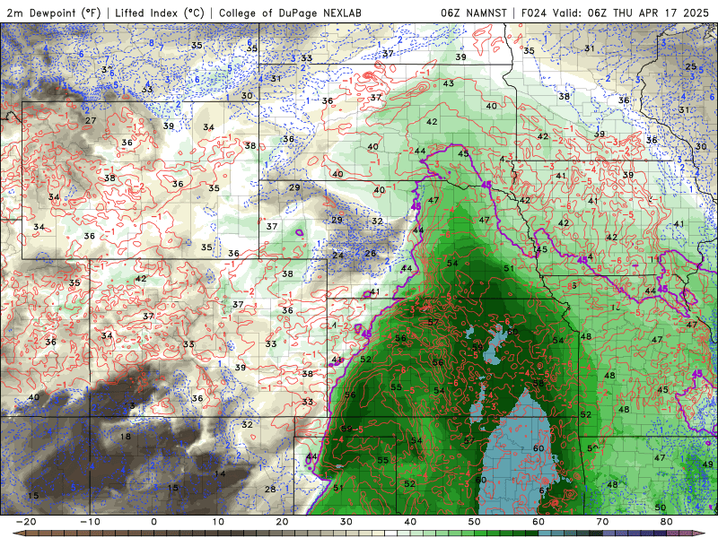Click the '60' label under the color scale
Image resolution: width=718 pixels, height=538 pixels.
(x=538, y=522)
